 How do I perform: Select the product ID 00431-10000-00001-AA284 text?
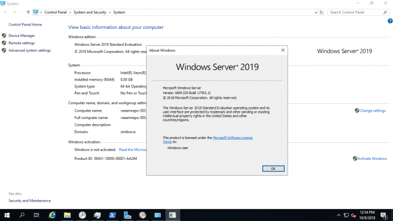click(x=116, y=159)
